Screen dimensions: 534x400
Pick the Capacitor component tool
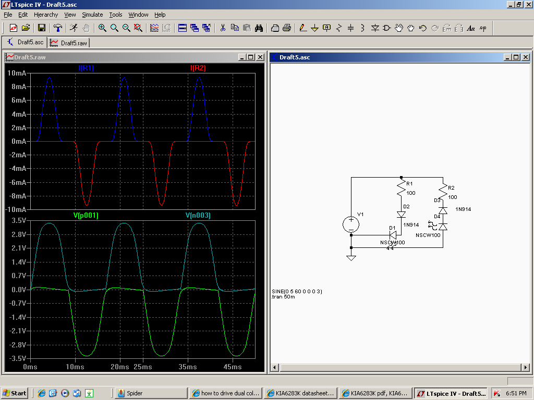pos(351,28)
